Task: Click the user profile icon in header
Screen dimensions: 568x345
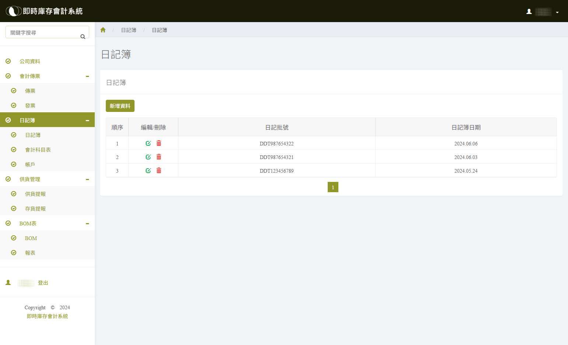Action: pyautogui.click(x=529, y=11)
